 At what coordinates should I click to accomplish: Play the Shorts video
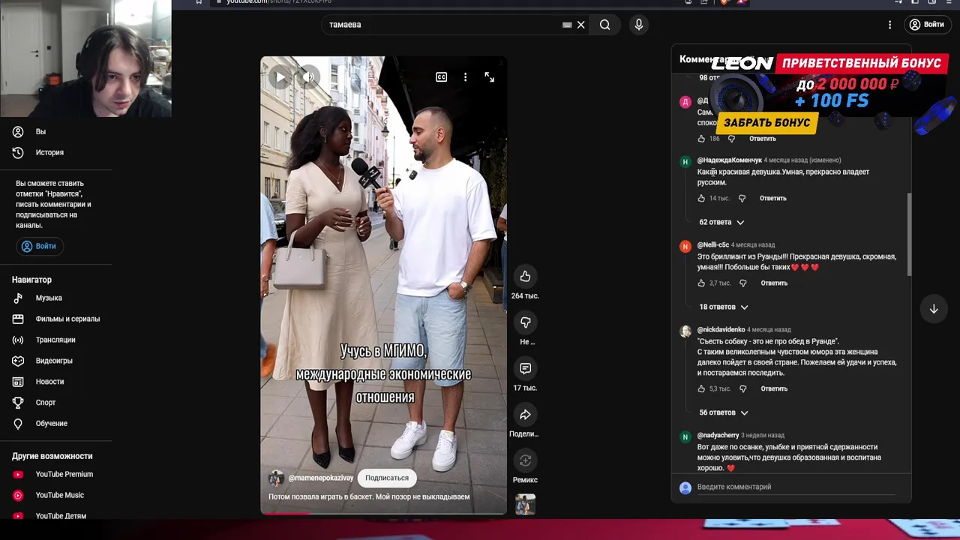click(280, 76)
